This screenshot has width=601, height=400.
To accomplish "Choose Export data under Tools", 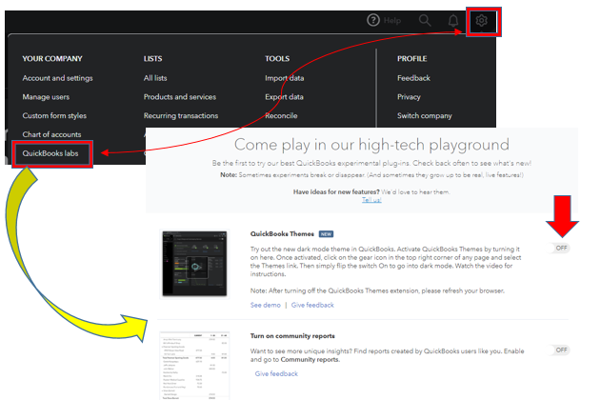I will [x=284, y=97].
